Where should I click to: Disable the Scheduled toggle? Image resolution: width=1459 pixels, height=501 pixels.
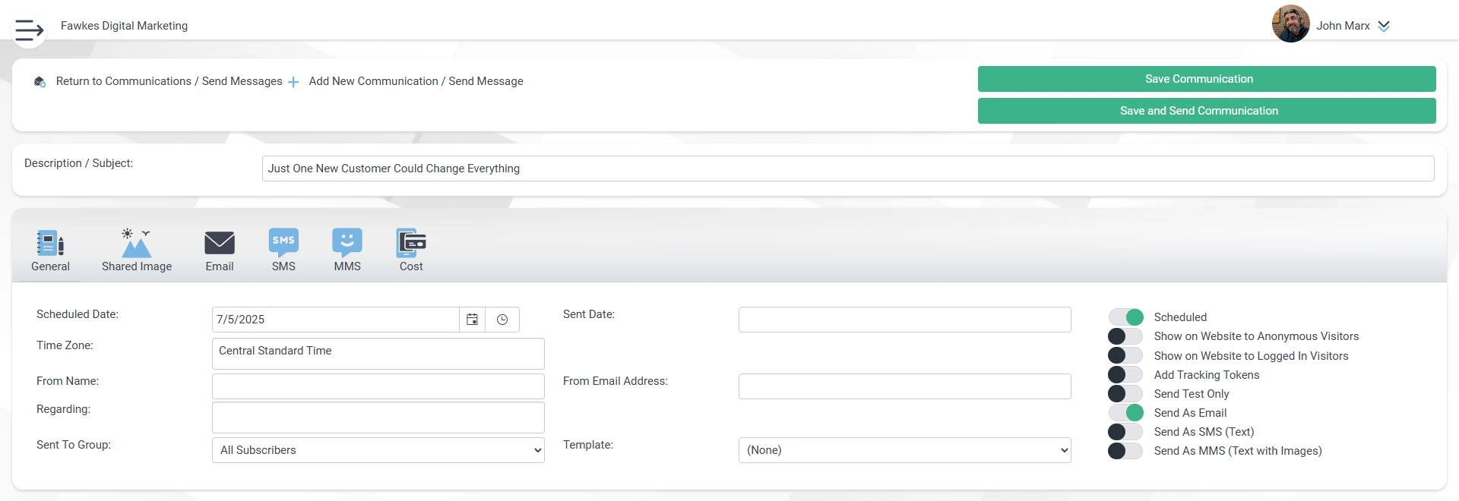tap(1125, 317)
